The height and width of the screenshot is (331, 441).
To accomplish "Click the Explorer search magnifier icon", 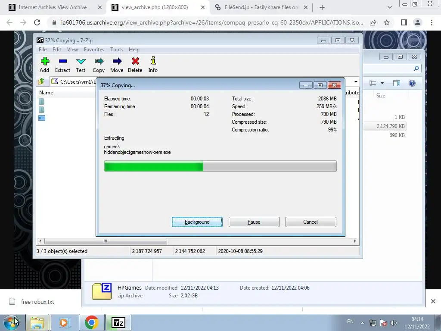I will 416,69.
